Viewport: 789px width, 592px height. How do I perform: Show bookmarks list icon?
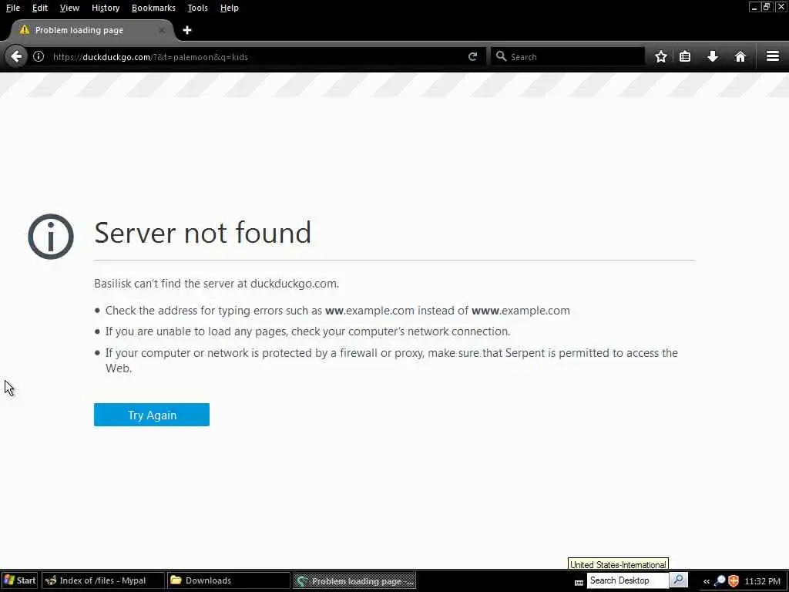(x=685, y=56)
